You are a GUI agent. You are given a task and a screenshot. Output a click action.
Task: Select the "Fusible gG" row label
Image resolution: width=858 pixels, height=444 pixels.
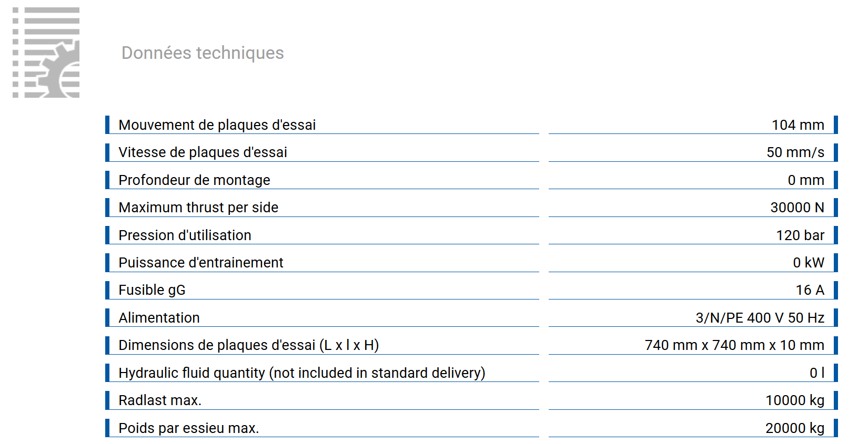coord(152,290)
